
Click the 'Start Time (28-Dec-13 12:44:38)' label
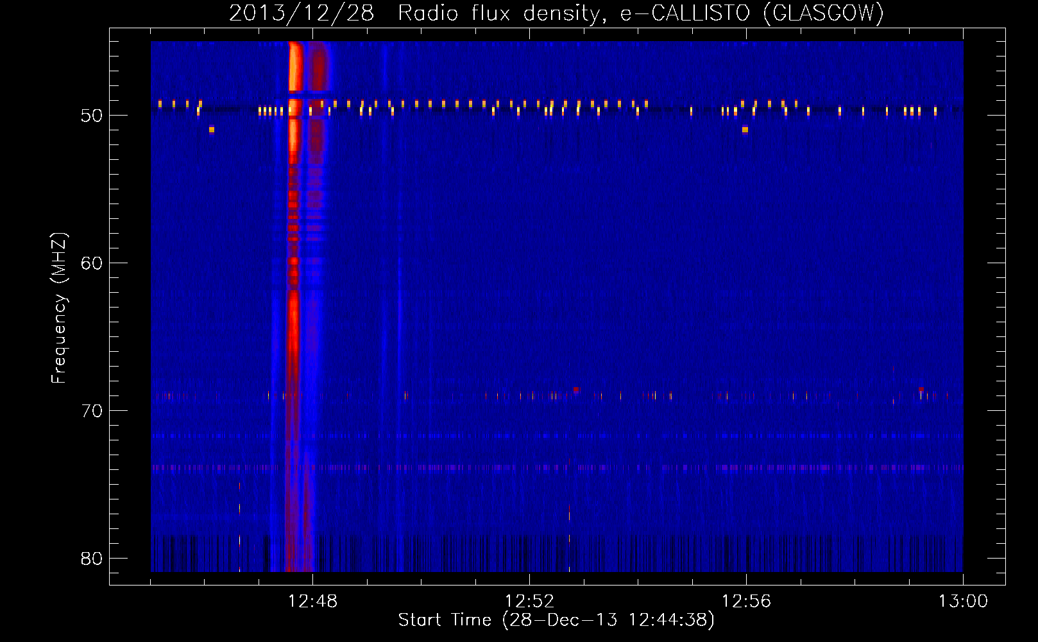(x=556, y=620)
